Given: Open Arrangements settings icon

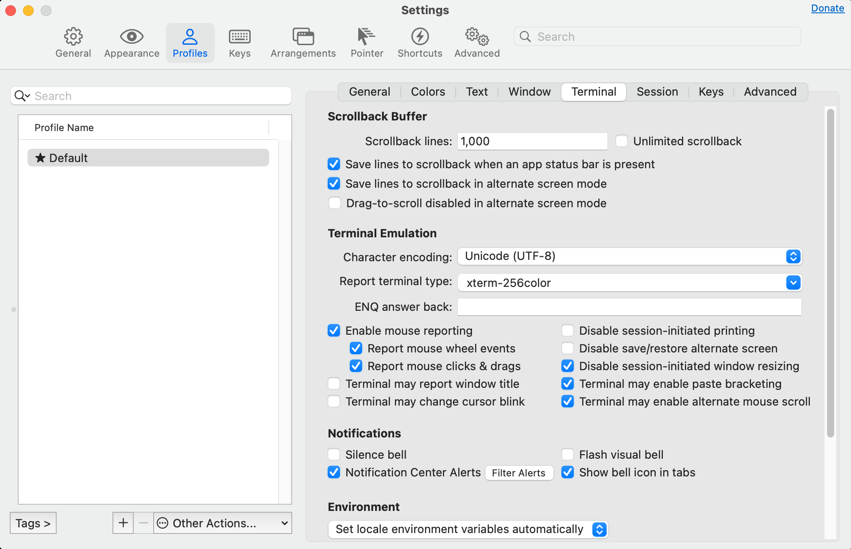Looking at the screenshot, I should (303, 37).
